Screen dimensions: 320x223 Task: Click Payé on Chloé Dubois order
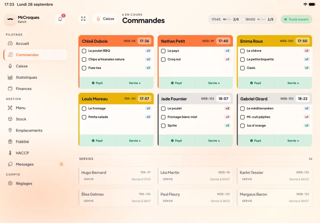pos(98,83)
